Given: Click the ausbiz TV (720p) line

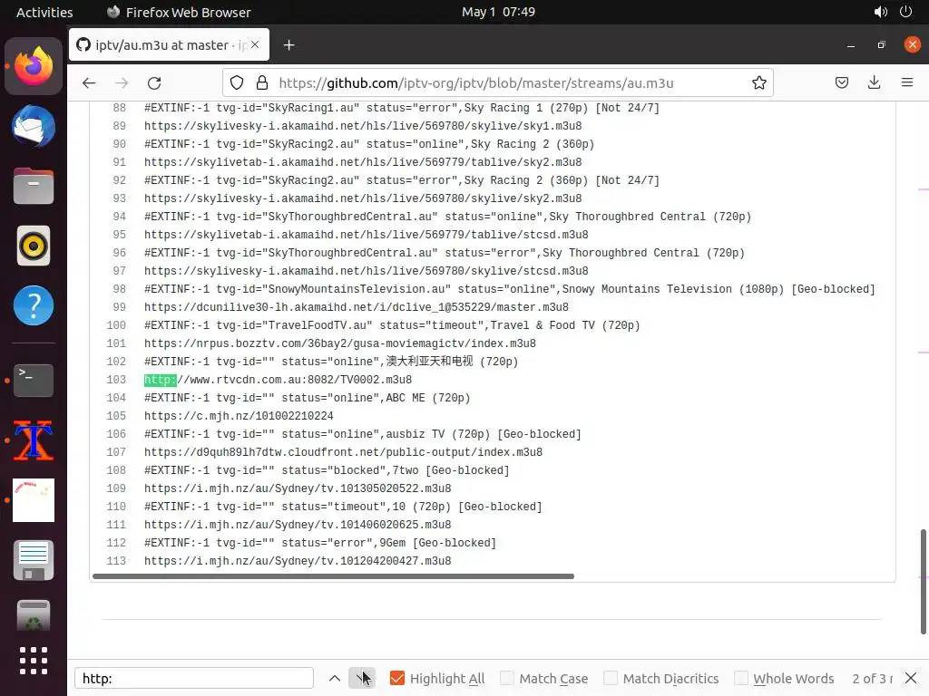Looking at the screenshot, I should 363,434.
